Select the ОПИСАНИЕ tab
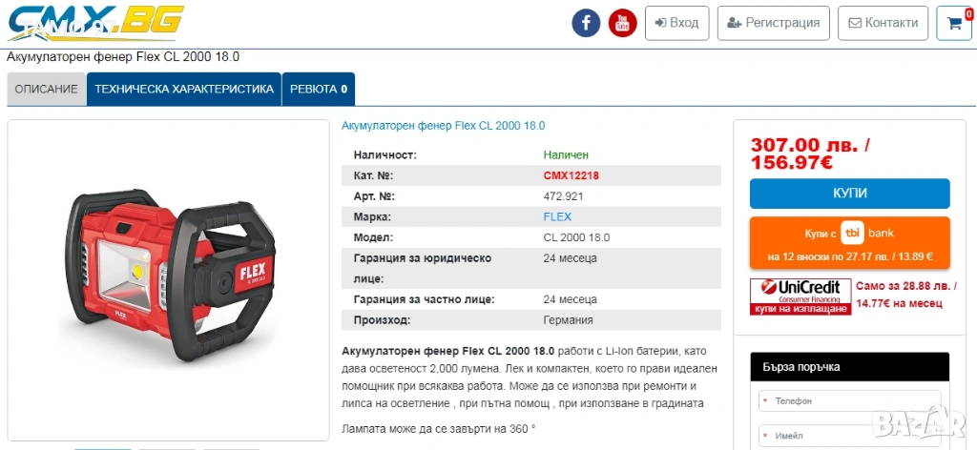The width and height of the screenshot is (977, 450). click(46, 89)
